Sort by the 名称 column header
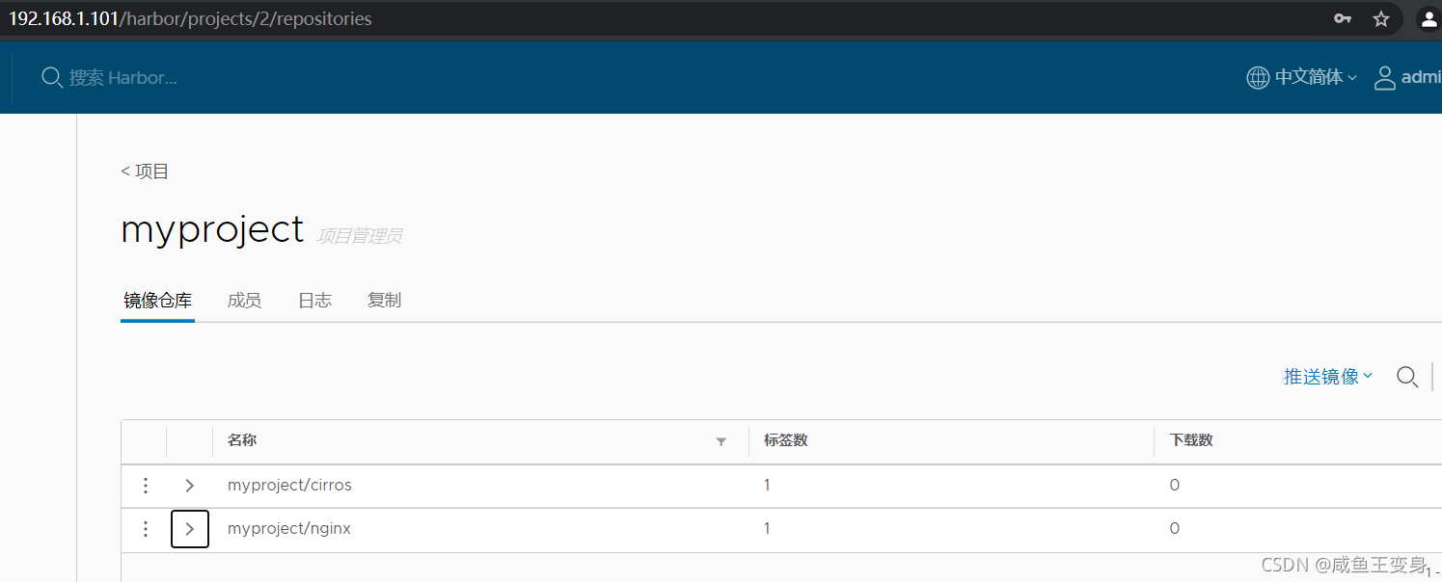1442x582 pixels. point(242,440)
